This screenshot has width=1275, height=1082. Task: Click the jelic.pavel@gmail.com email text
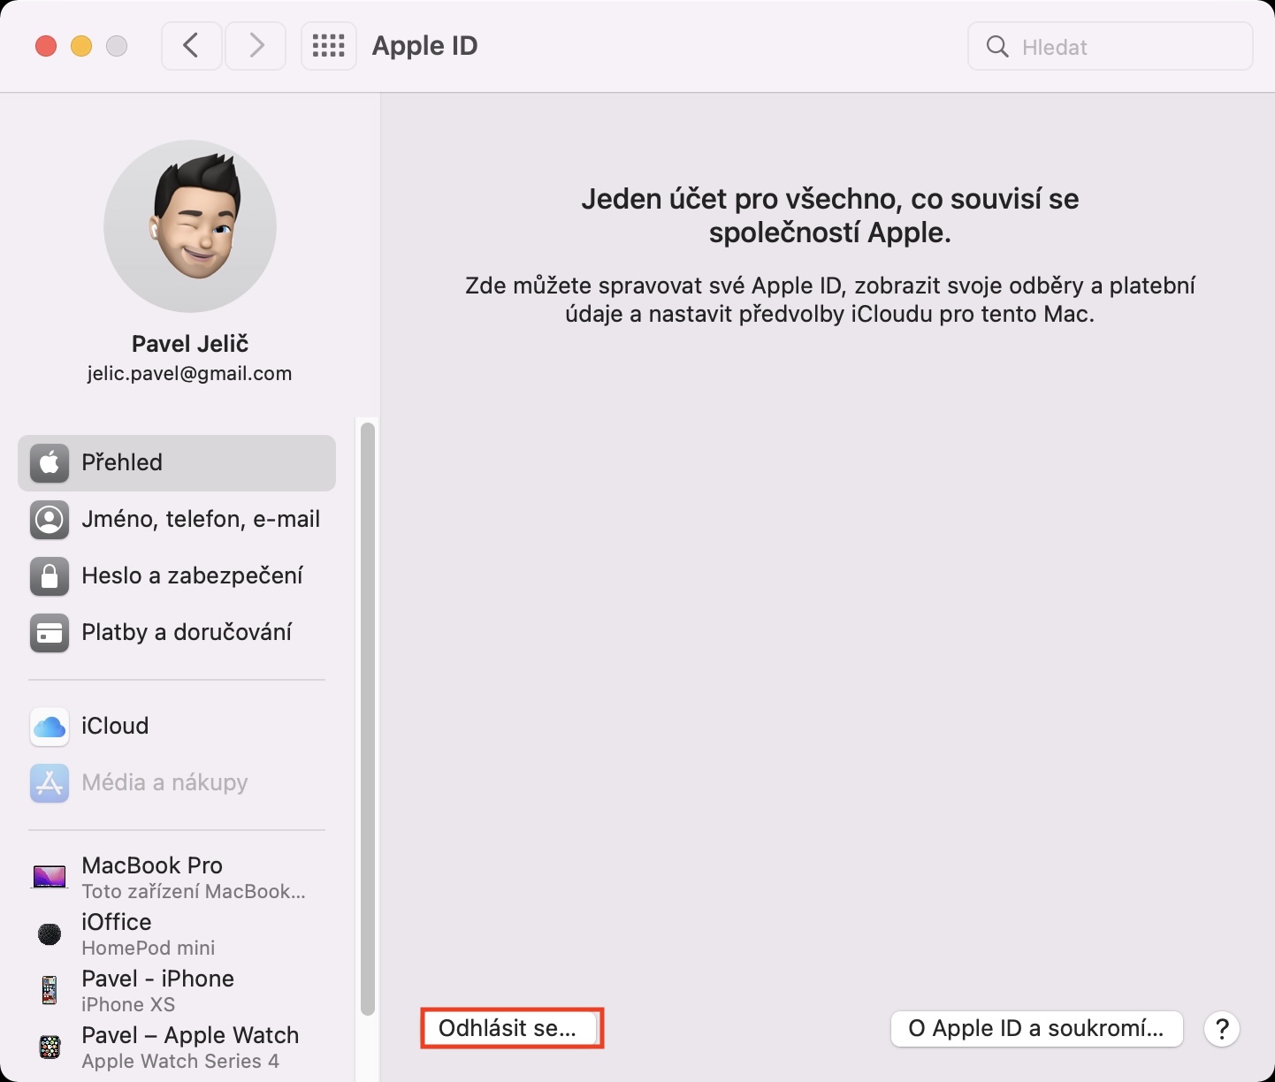click(x=190, y=374)
